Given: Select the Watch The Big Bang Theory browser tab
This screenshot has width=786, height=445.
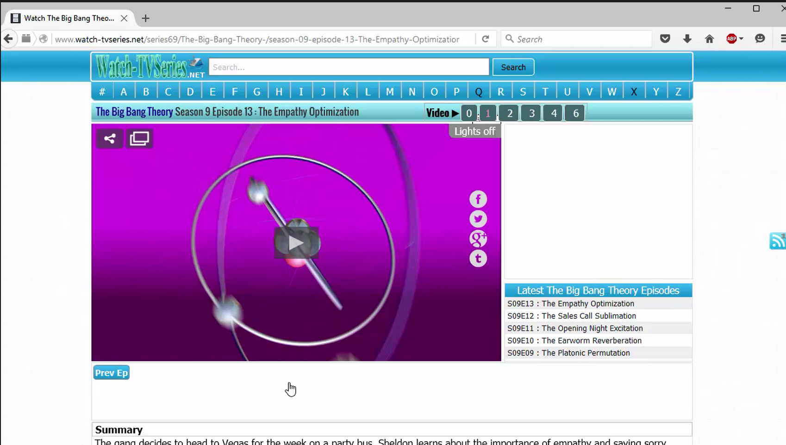Looking at the screenshot, I should [x=69, y=18].
